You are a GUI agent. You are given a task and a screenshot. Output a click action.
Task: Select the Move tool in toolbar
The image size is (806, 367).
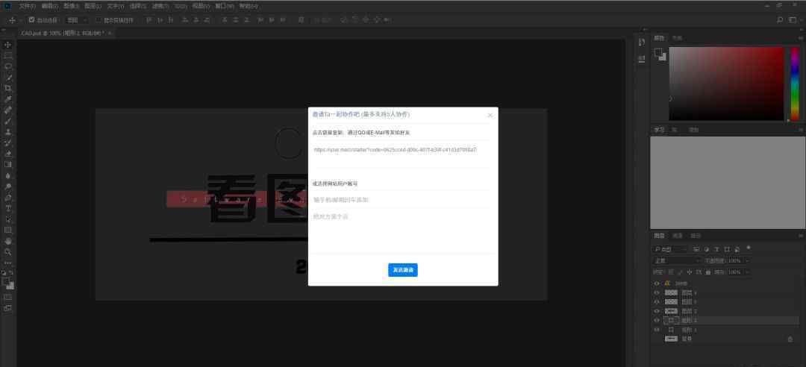point(8,45)
